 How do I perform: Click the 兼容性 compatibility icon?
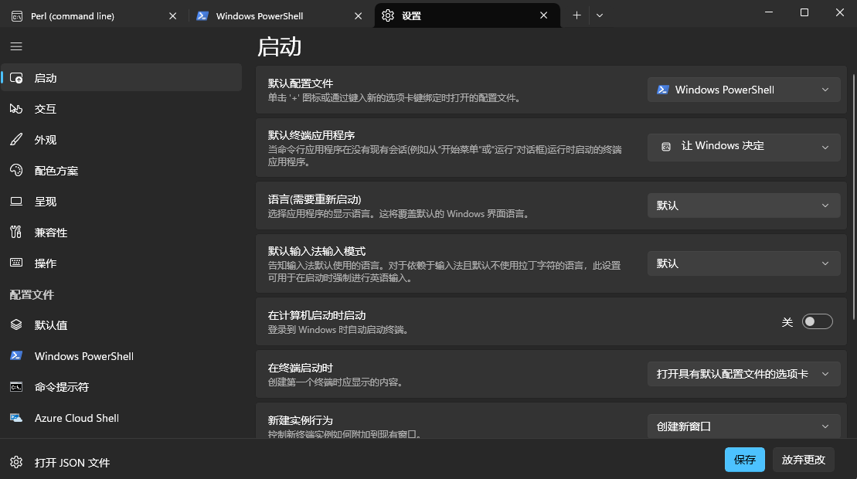[16, 232]
